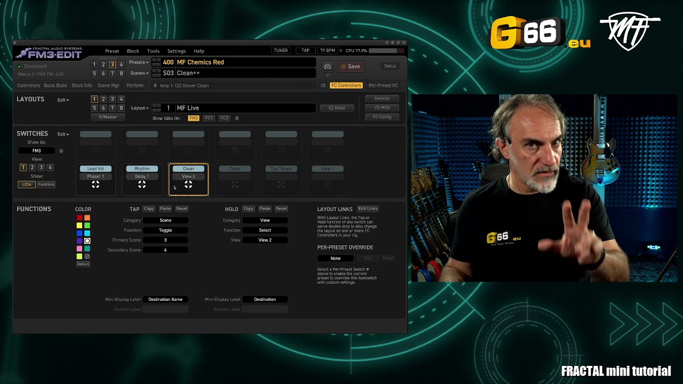Image resolution: width=683 pixels, height=384 pixels.
Task: Switch to Per-Preset FC tab
Action: (383, 85)
